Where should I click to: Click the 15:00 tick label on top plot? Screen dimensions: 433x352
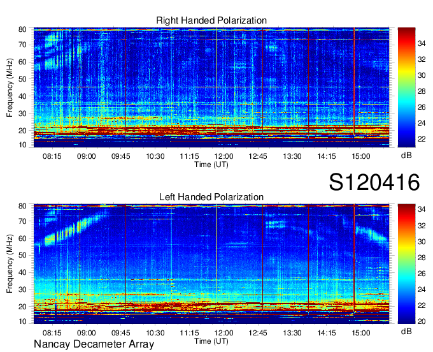[x=361, y=156]
